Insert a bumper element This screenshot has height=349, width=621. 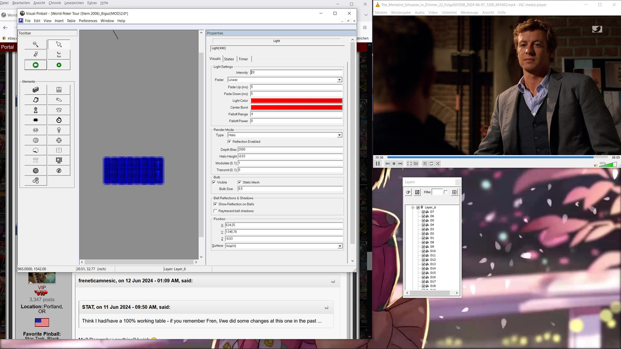pos(59,110)
